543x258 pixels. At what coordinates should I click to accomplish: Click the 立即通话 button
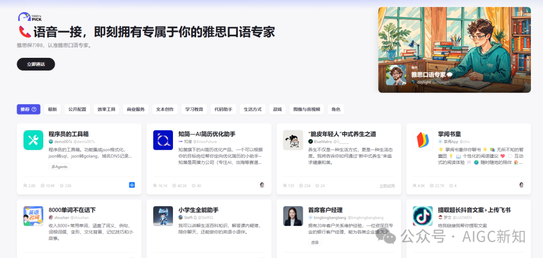tap(36, 64)
